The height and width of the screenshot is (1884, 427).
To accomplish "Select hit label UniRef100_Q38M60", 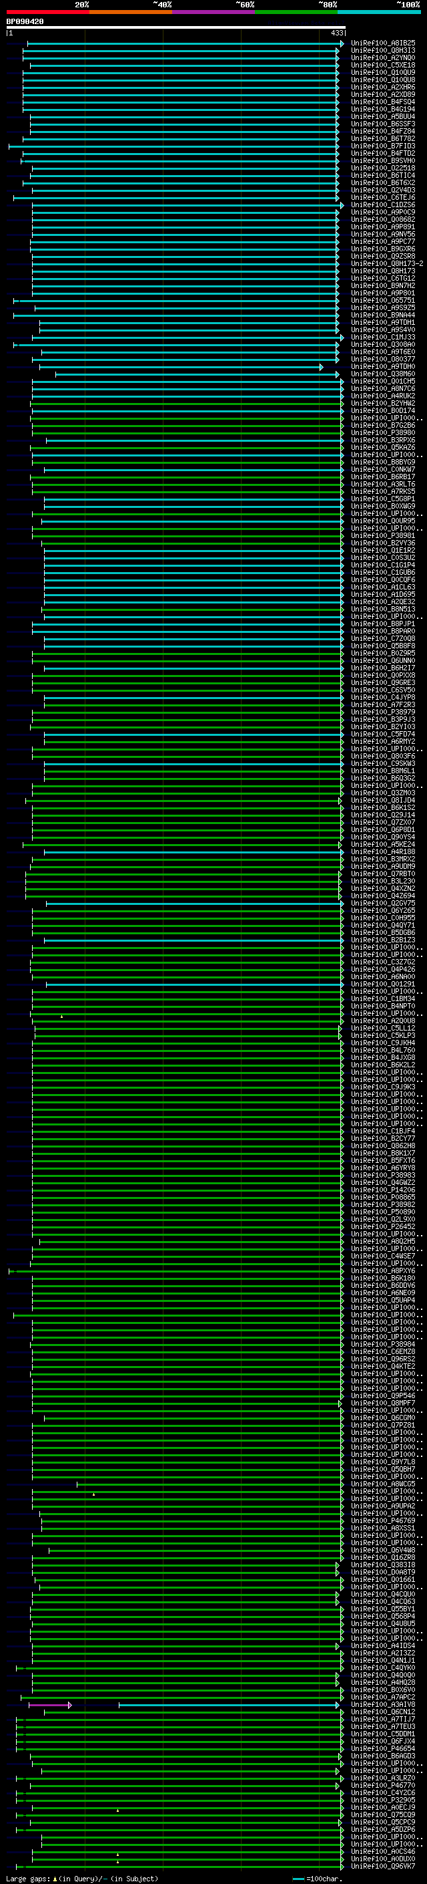I will (382, 374).
